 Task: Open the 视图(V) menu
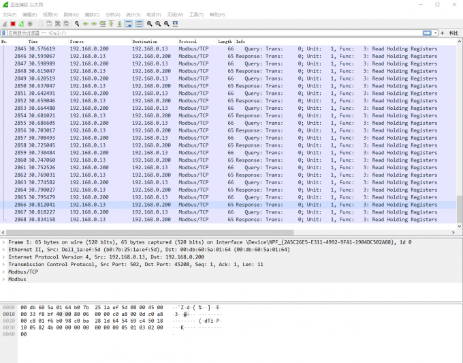[x=50, y=15]
